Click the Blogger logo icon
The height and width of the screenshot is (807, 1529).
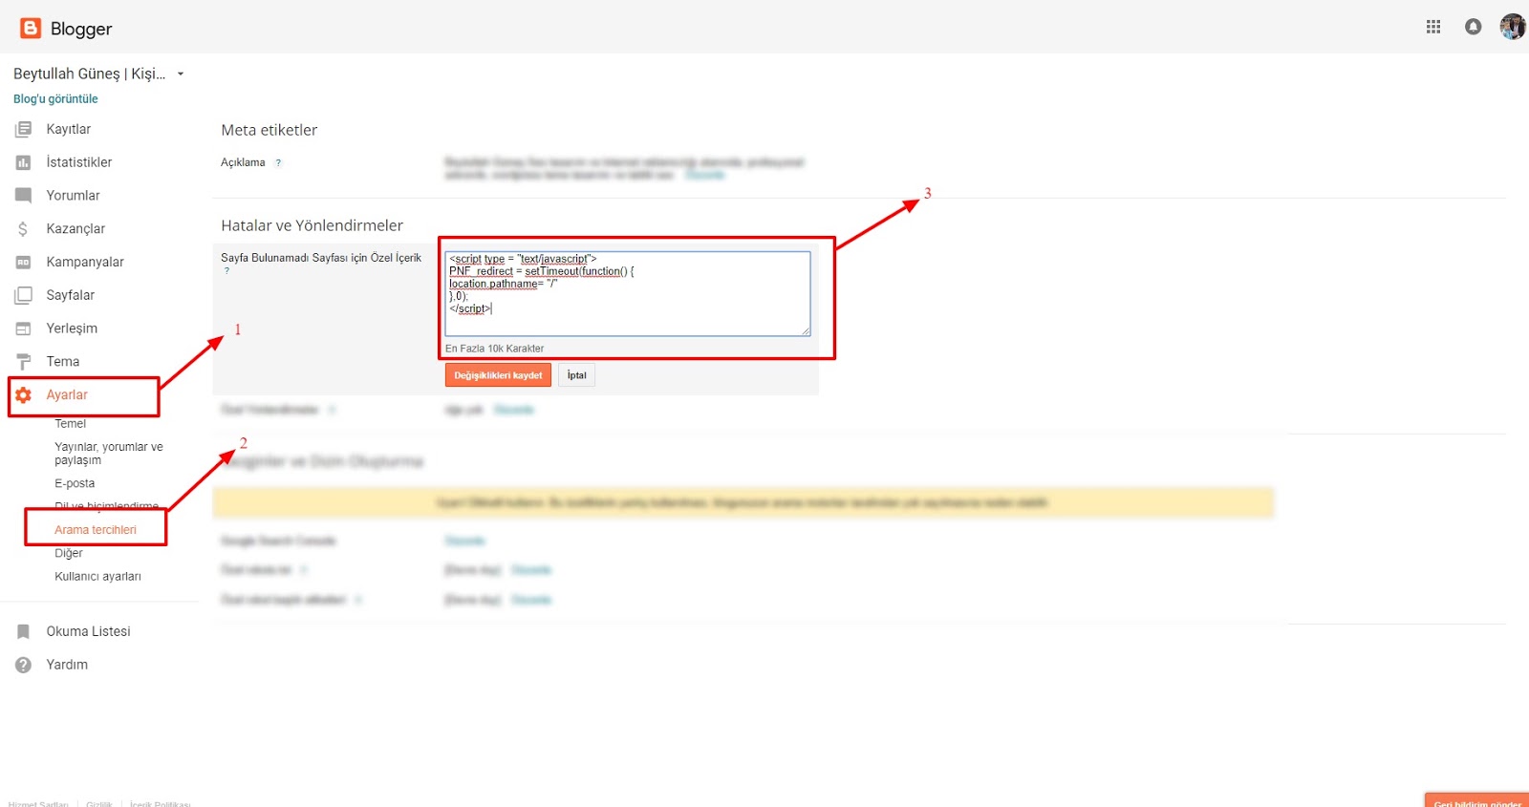point(31,29)
